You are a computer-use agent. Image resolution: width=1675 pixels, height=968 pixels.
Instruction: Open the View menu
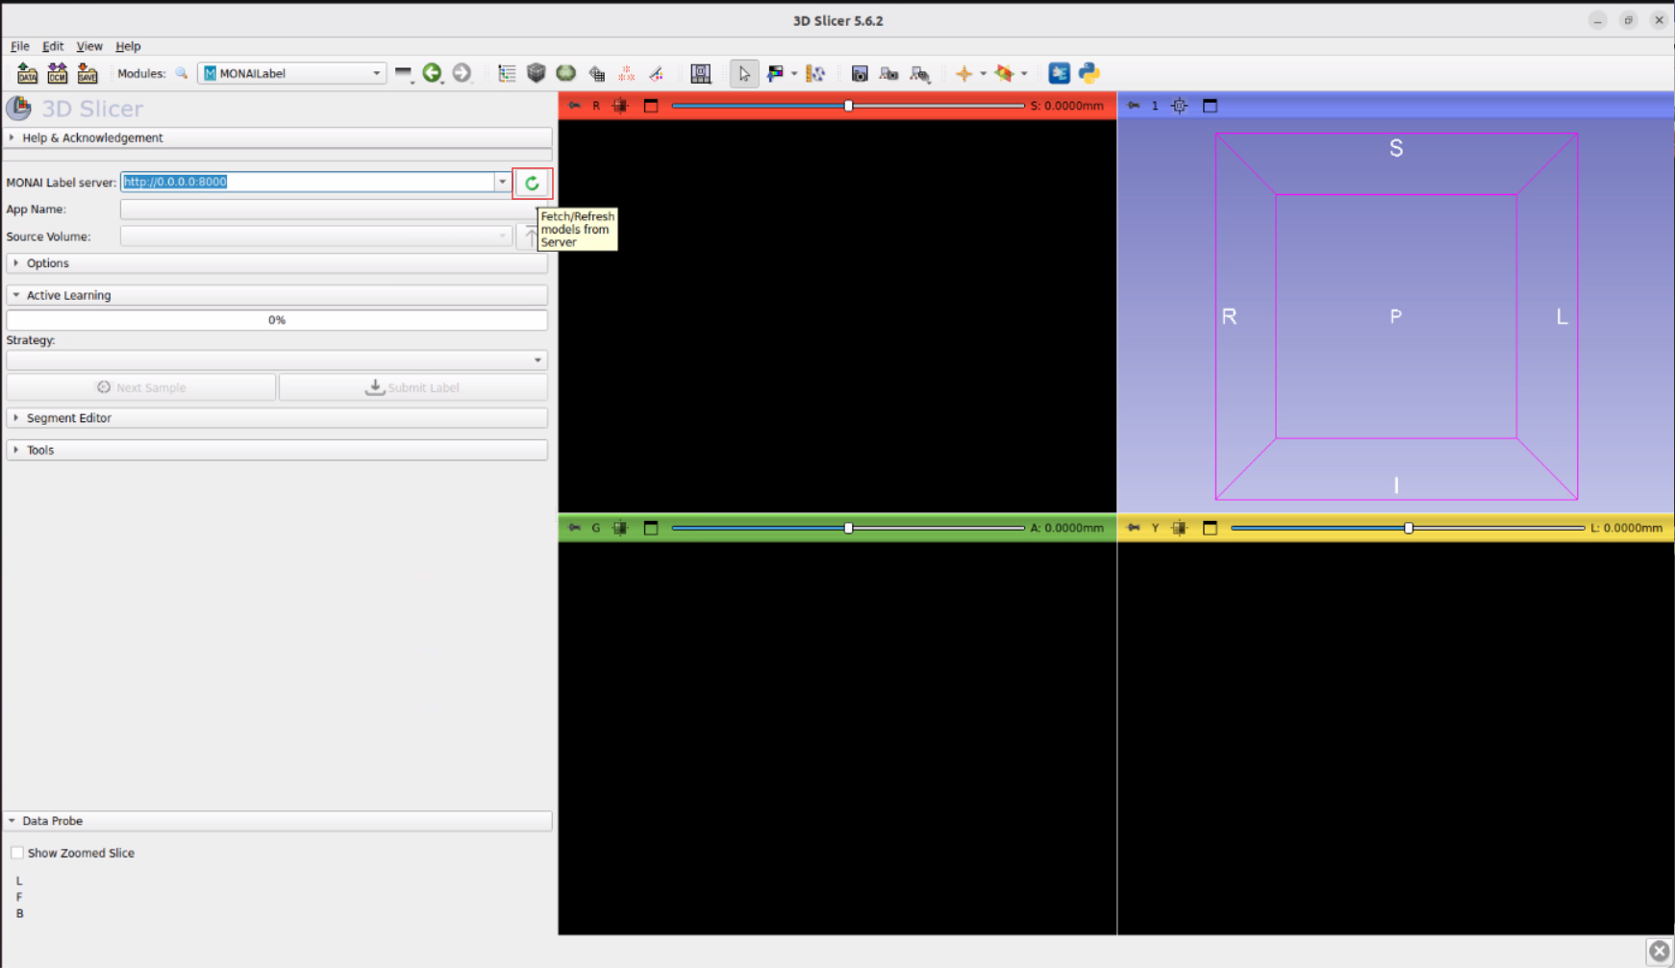point(88,46)
